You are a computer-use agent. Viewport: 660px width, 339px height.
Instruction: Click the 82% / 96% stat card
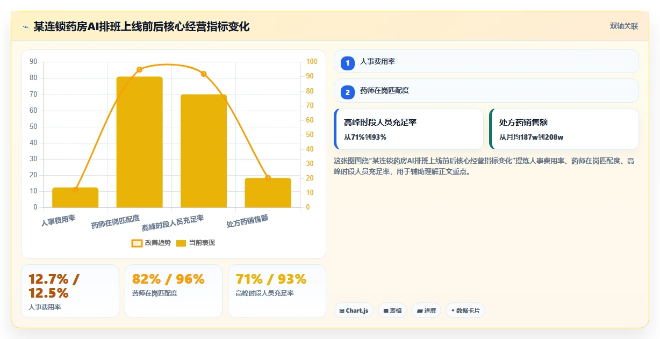[173, 291]
